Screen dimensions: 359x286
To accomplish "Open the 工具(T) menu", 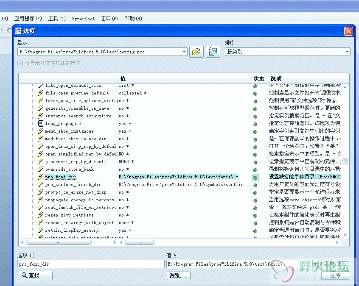I will [57, 19].
